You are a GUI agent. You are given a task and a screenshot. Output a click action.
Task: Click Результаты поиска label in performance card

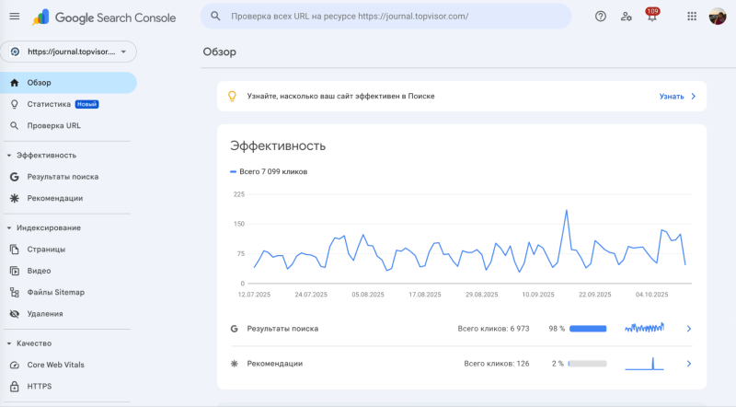(282, 329)
